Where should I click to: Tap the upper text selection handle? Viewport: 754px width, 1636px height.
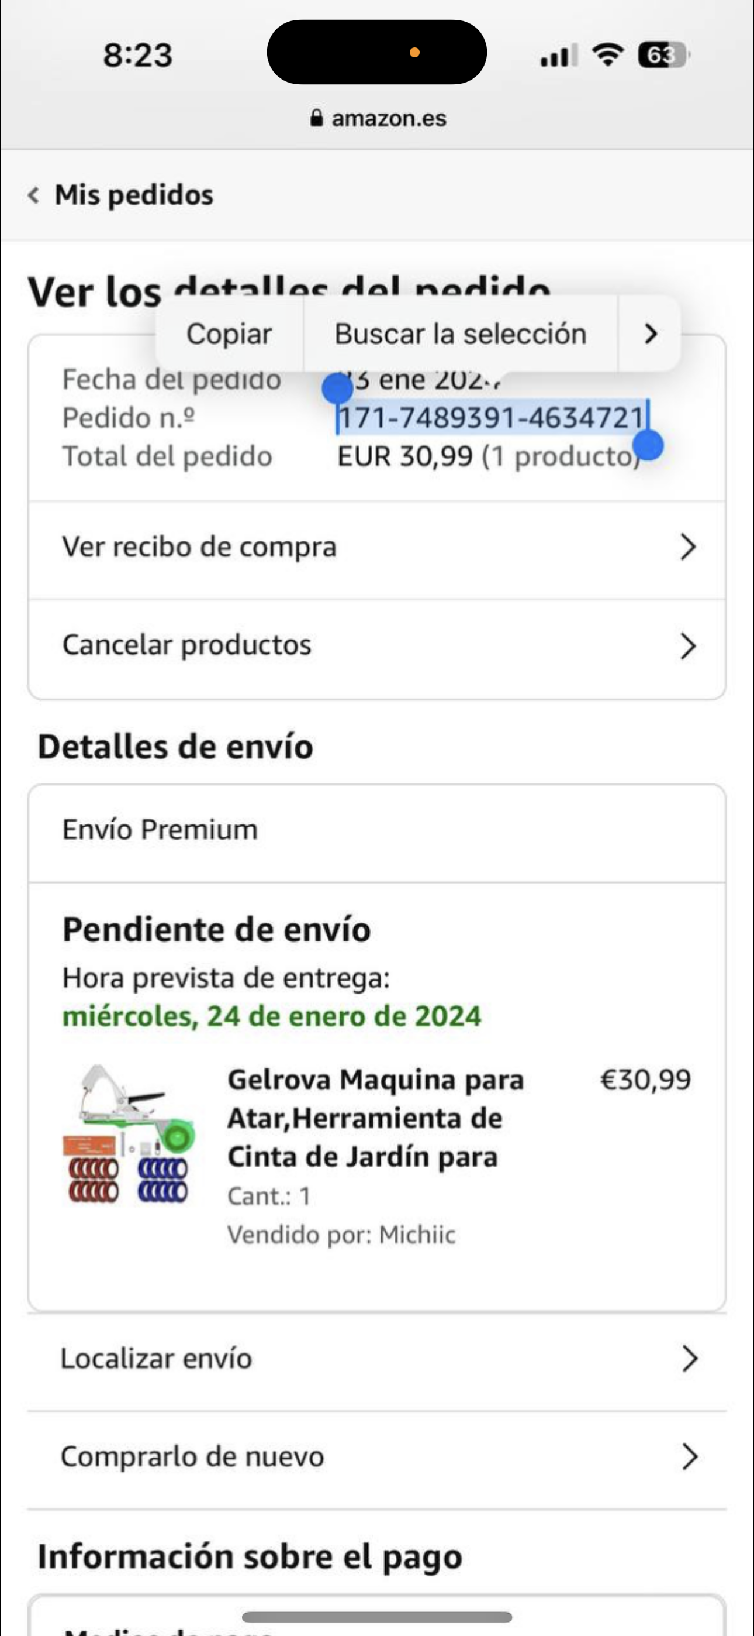pyautogui.click(x=338, y=388)
